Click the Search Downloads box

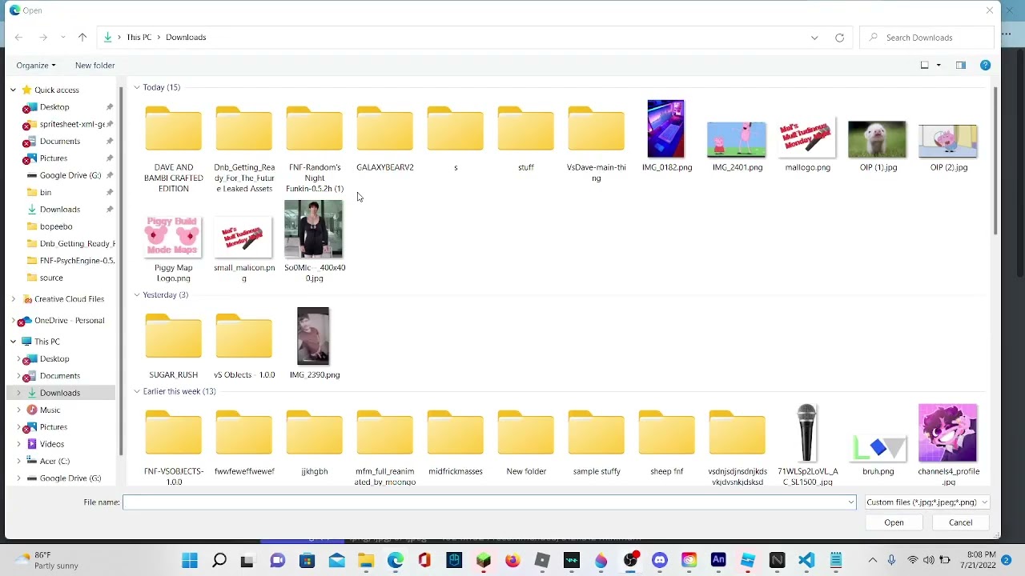[927, 38]
